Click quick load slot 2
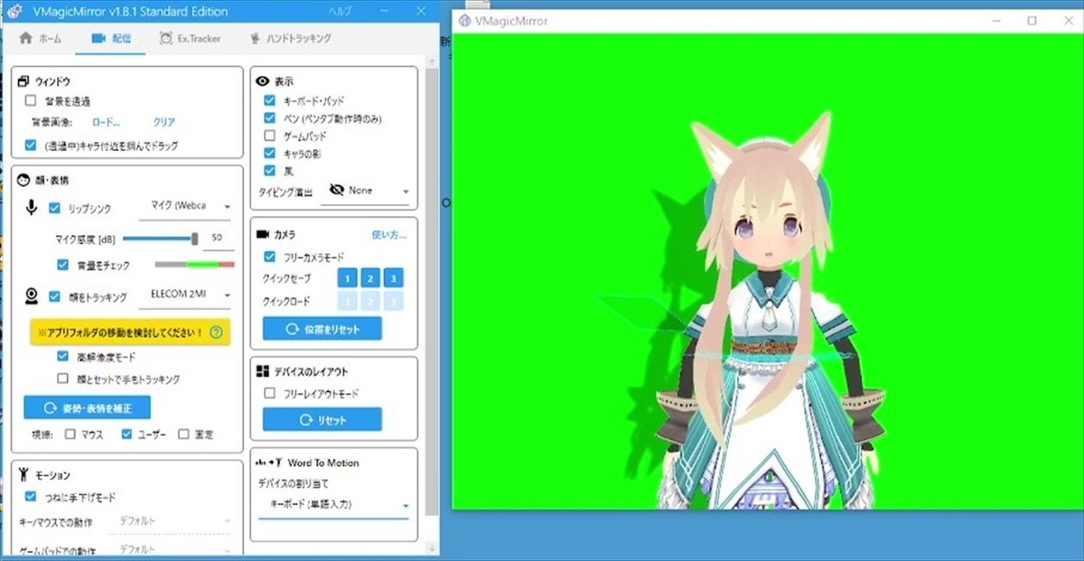The width and height of the screenshot is (1084, 561). tap(370, 302)
